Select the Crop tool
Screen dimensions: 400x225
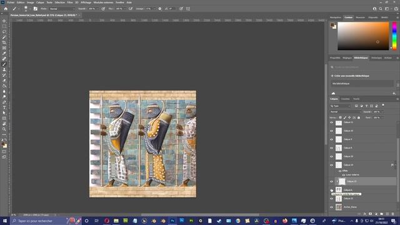click(x=4, y=42)
